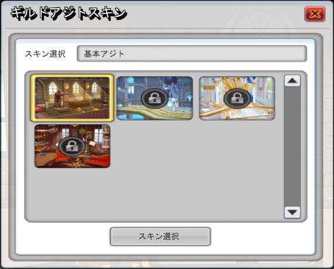Viewport: 334px width, 269px height.
Task: Open the 基本アジト skin dropdown
Action: (x=192, y=54)
